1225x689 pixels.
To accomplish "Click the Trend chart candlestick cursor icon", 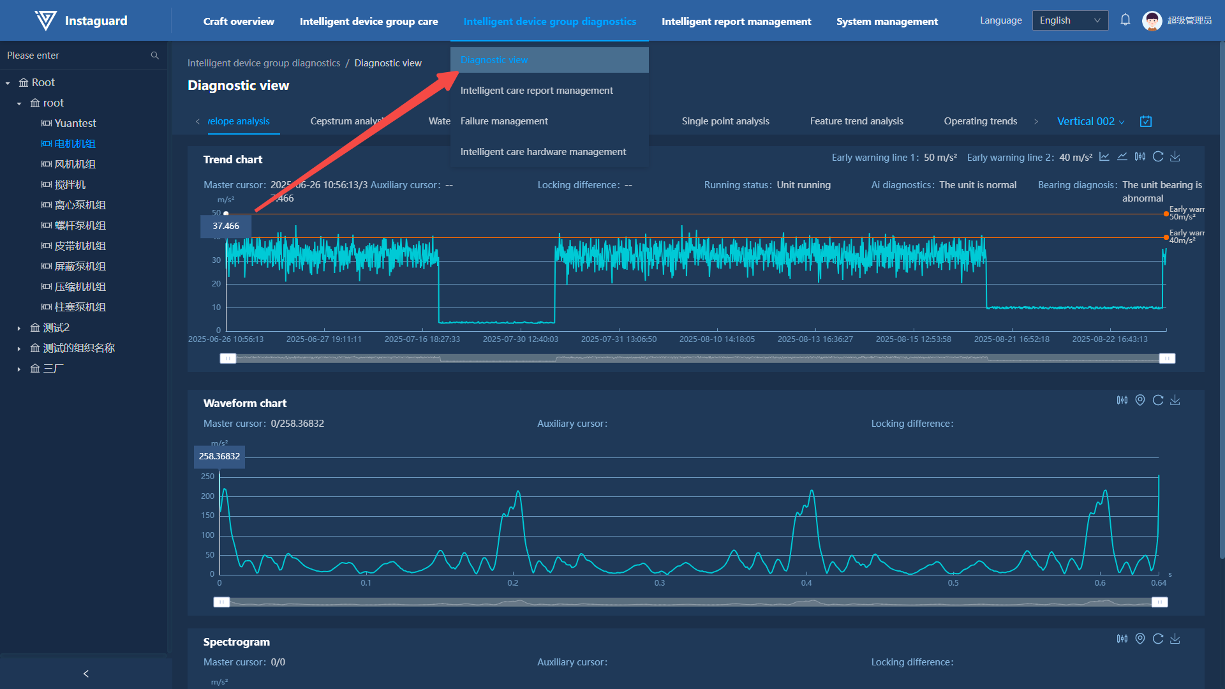I will click(x=1140, y=157).
